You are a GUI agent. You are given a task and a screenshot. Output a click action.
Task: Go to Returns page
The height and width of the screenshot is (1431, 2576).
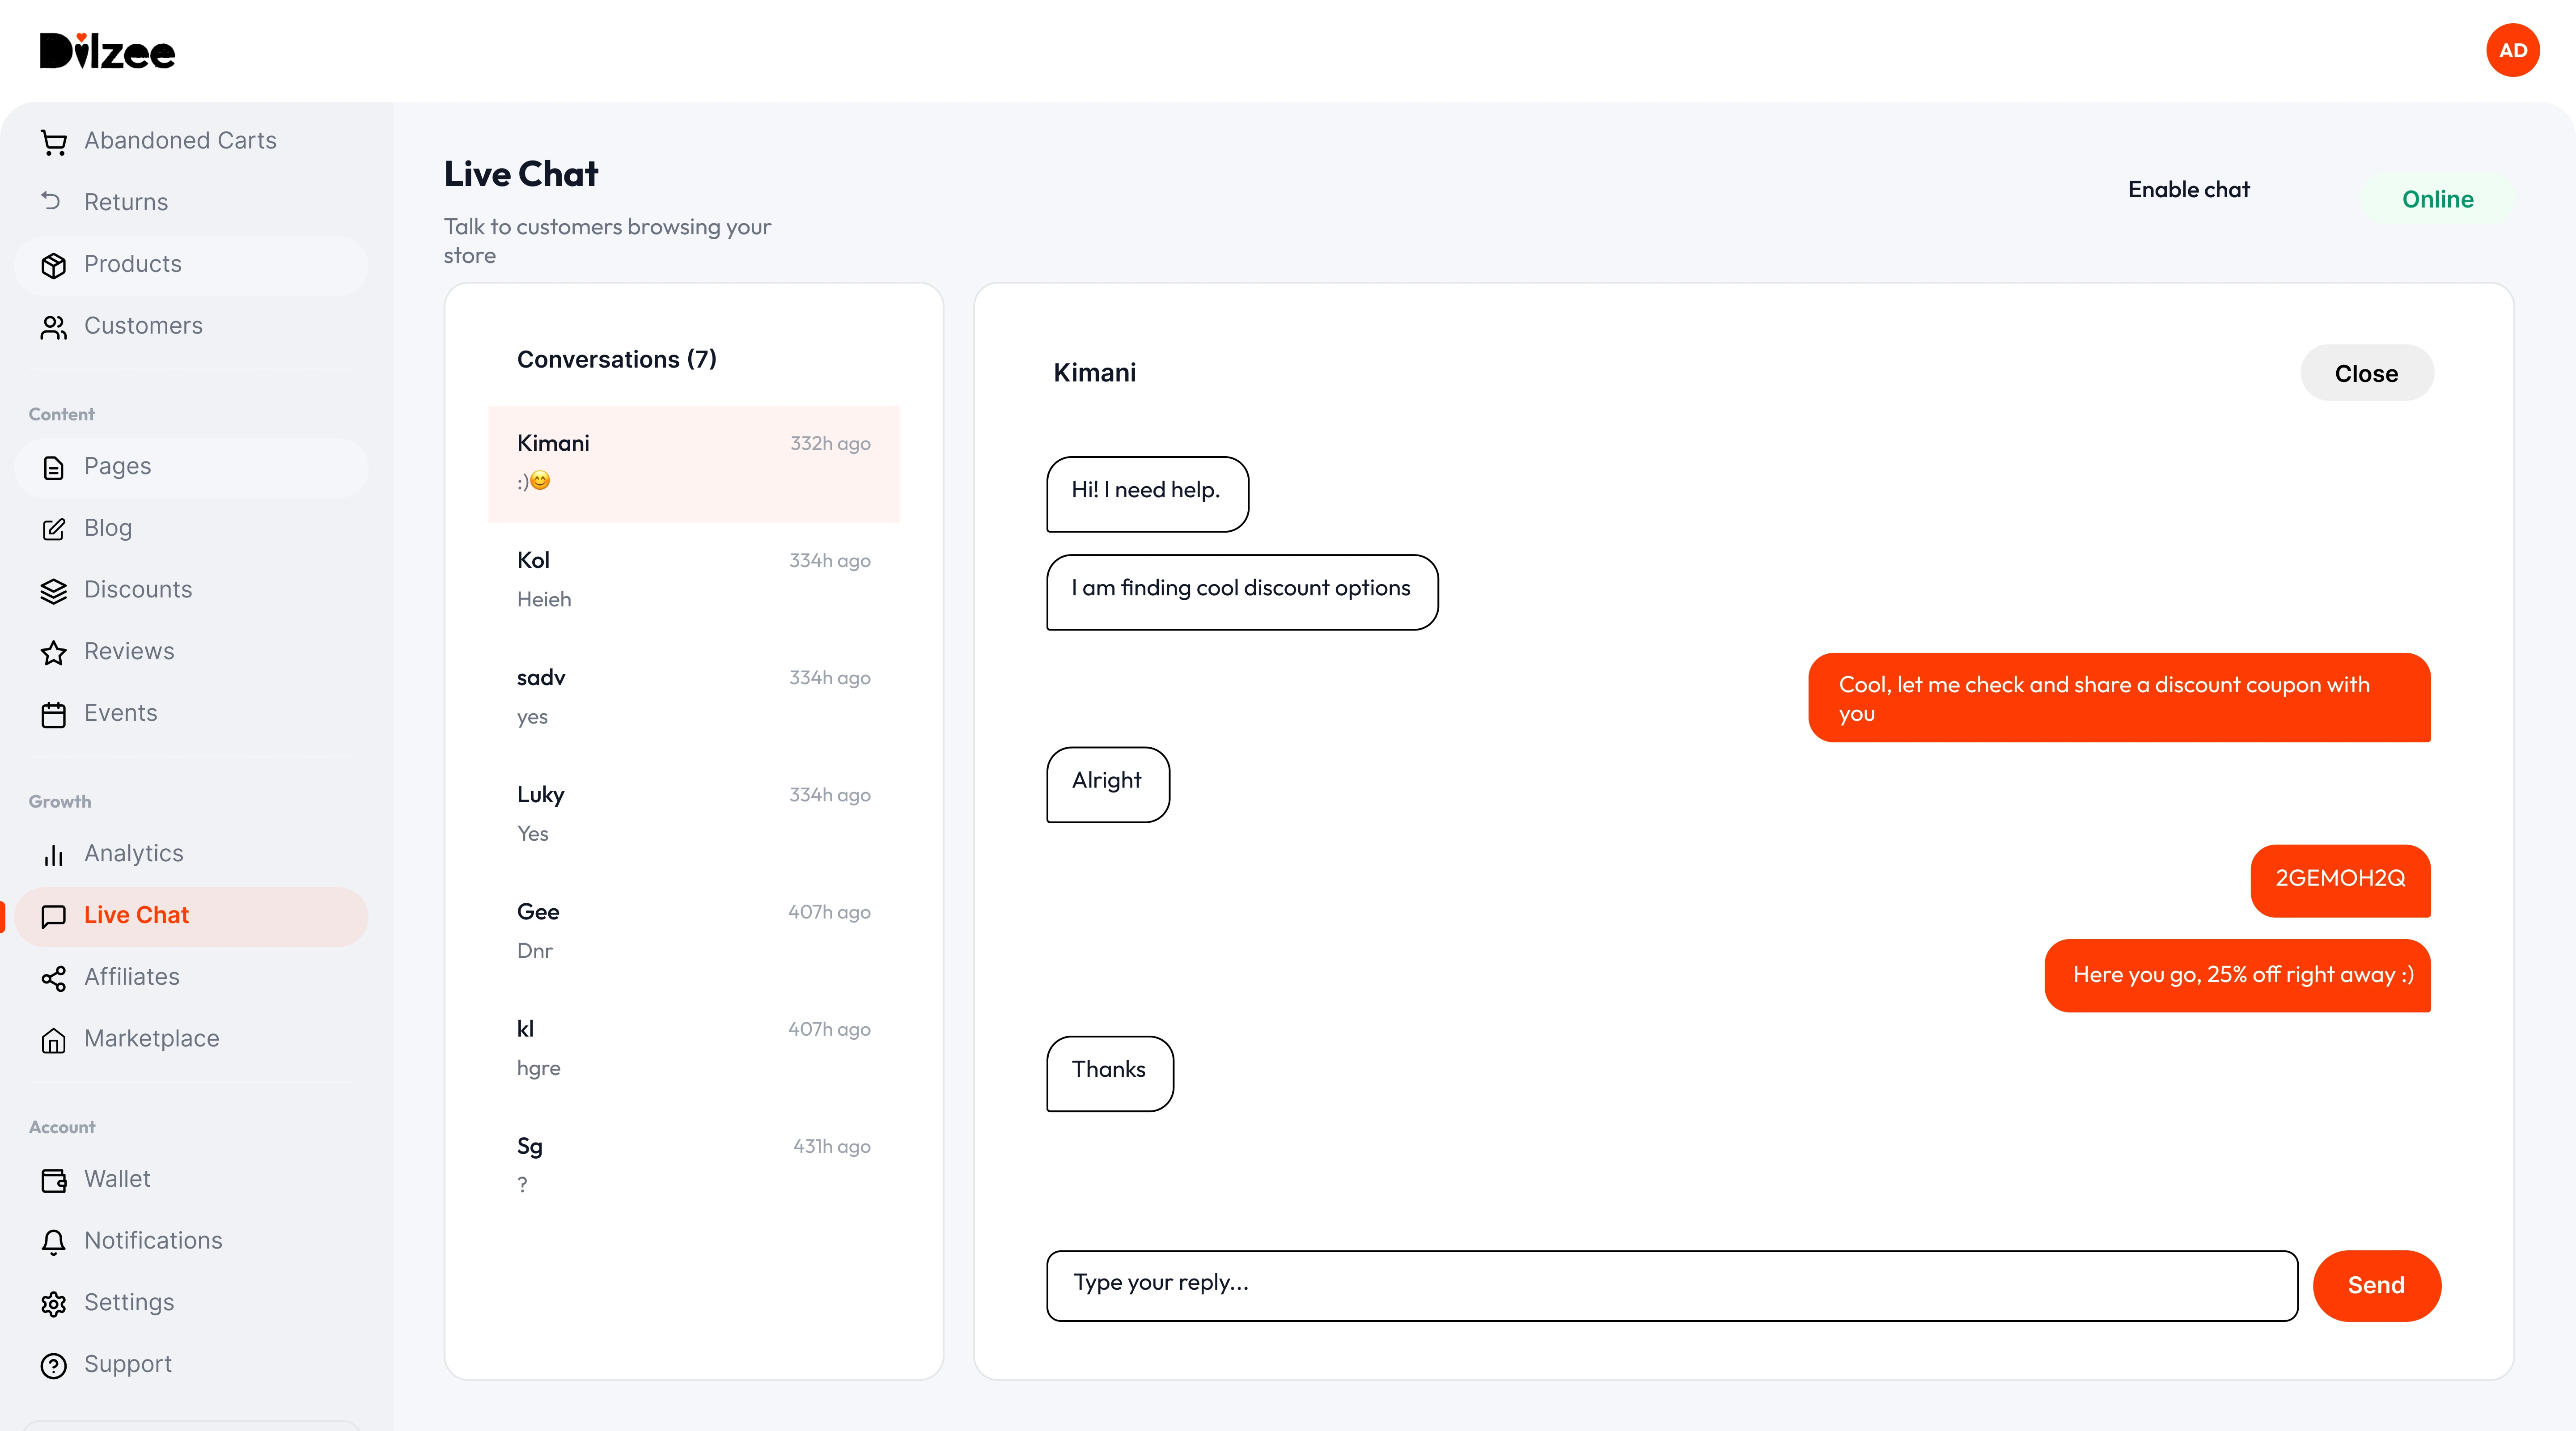(191, 202)
